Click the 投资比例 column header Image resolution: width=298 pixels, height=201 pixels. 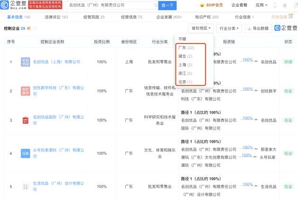(x=102, y=42)
